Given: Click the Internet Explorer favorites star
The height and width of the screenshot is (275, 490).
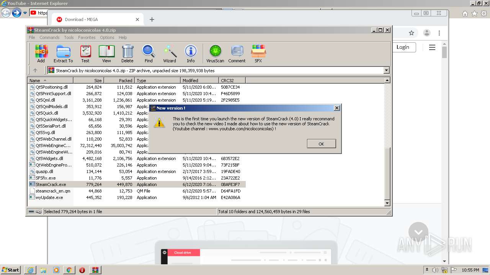Looking at the screenshot, I should point(474,13).
